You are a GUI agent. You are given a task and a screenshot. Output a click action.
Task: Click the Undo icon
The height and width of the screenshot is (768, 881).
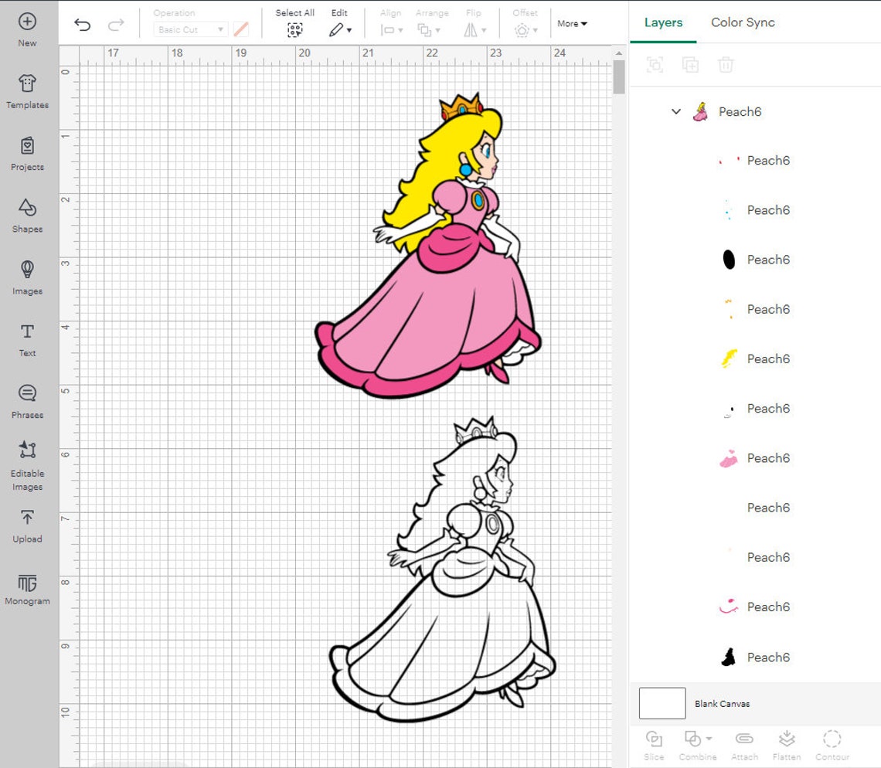(x=83, y=24)
